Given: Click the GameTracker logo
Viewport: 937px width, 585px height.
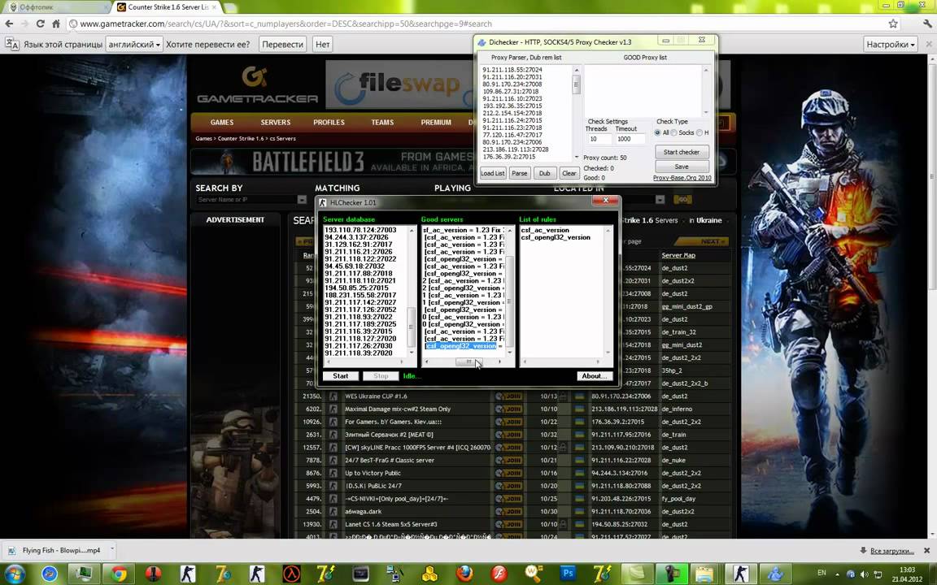Looking at the screenshot, I should point(257,84).
